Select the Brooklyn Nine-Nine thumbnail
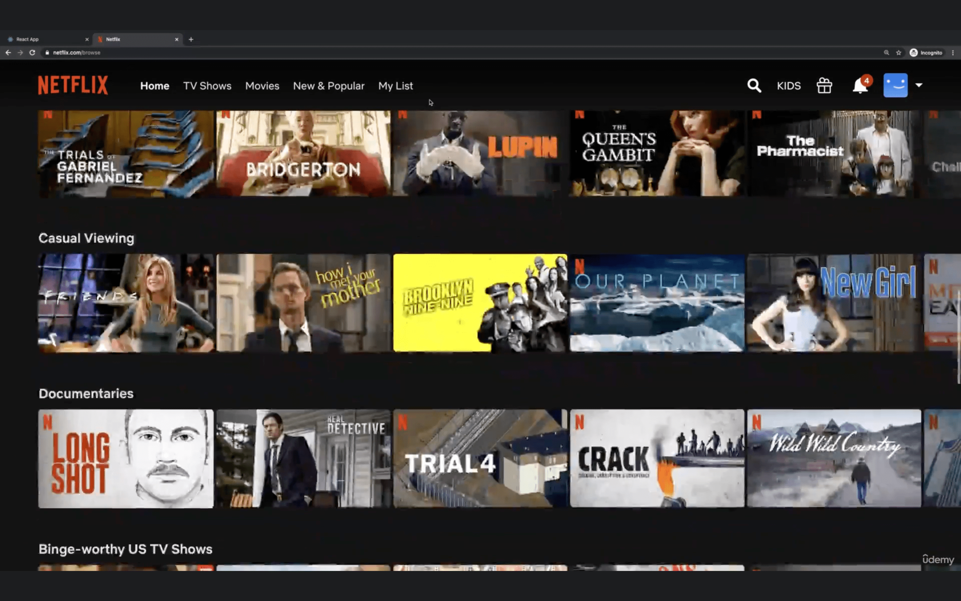Image resolution: width=961 pixels, height=601 pixels. click(x=480, y=303)
